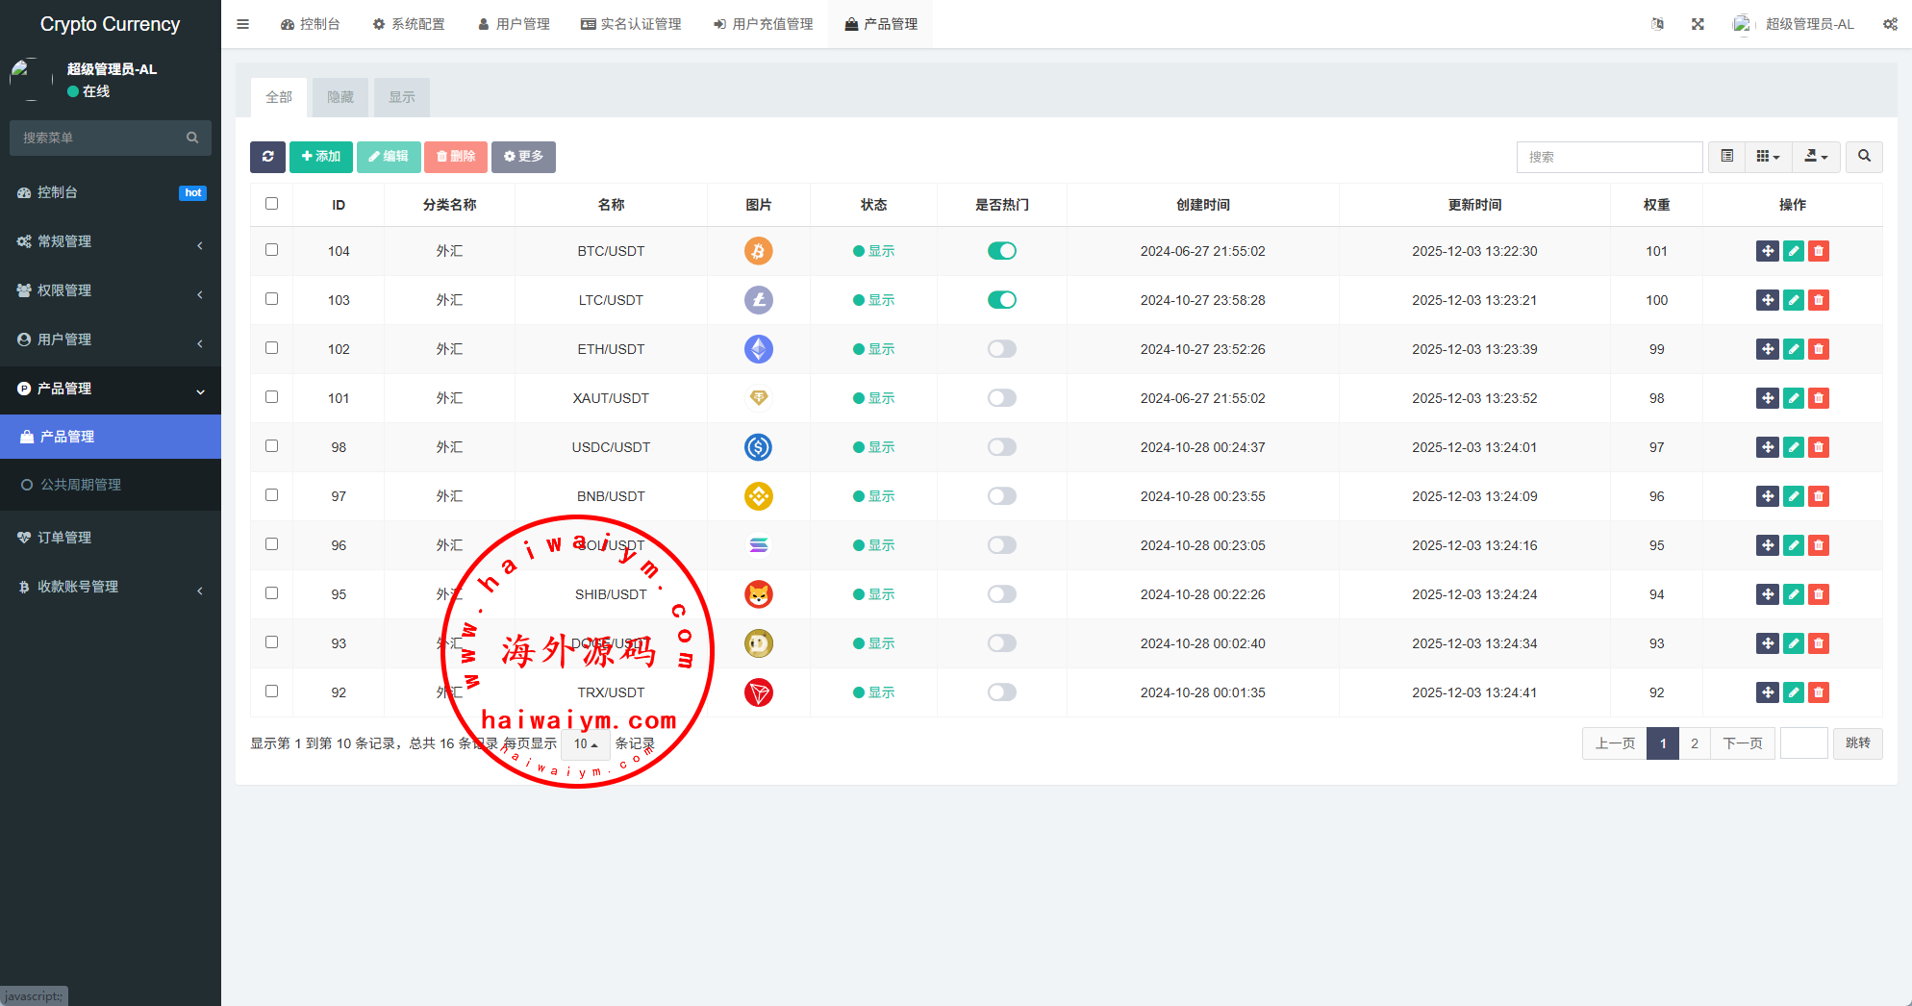Screen dimensions: 1912x1006
Task: Tick the checkbox for row ID 97
Action: tap(271, 495)
